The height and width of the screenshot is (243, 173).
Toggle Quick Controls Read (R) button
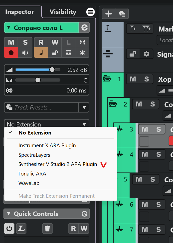pyautogui.click(x=73, y=228)
